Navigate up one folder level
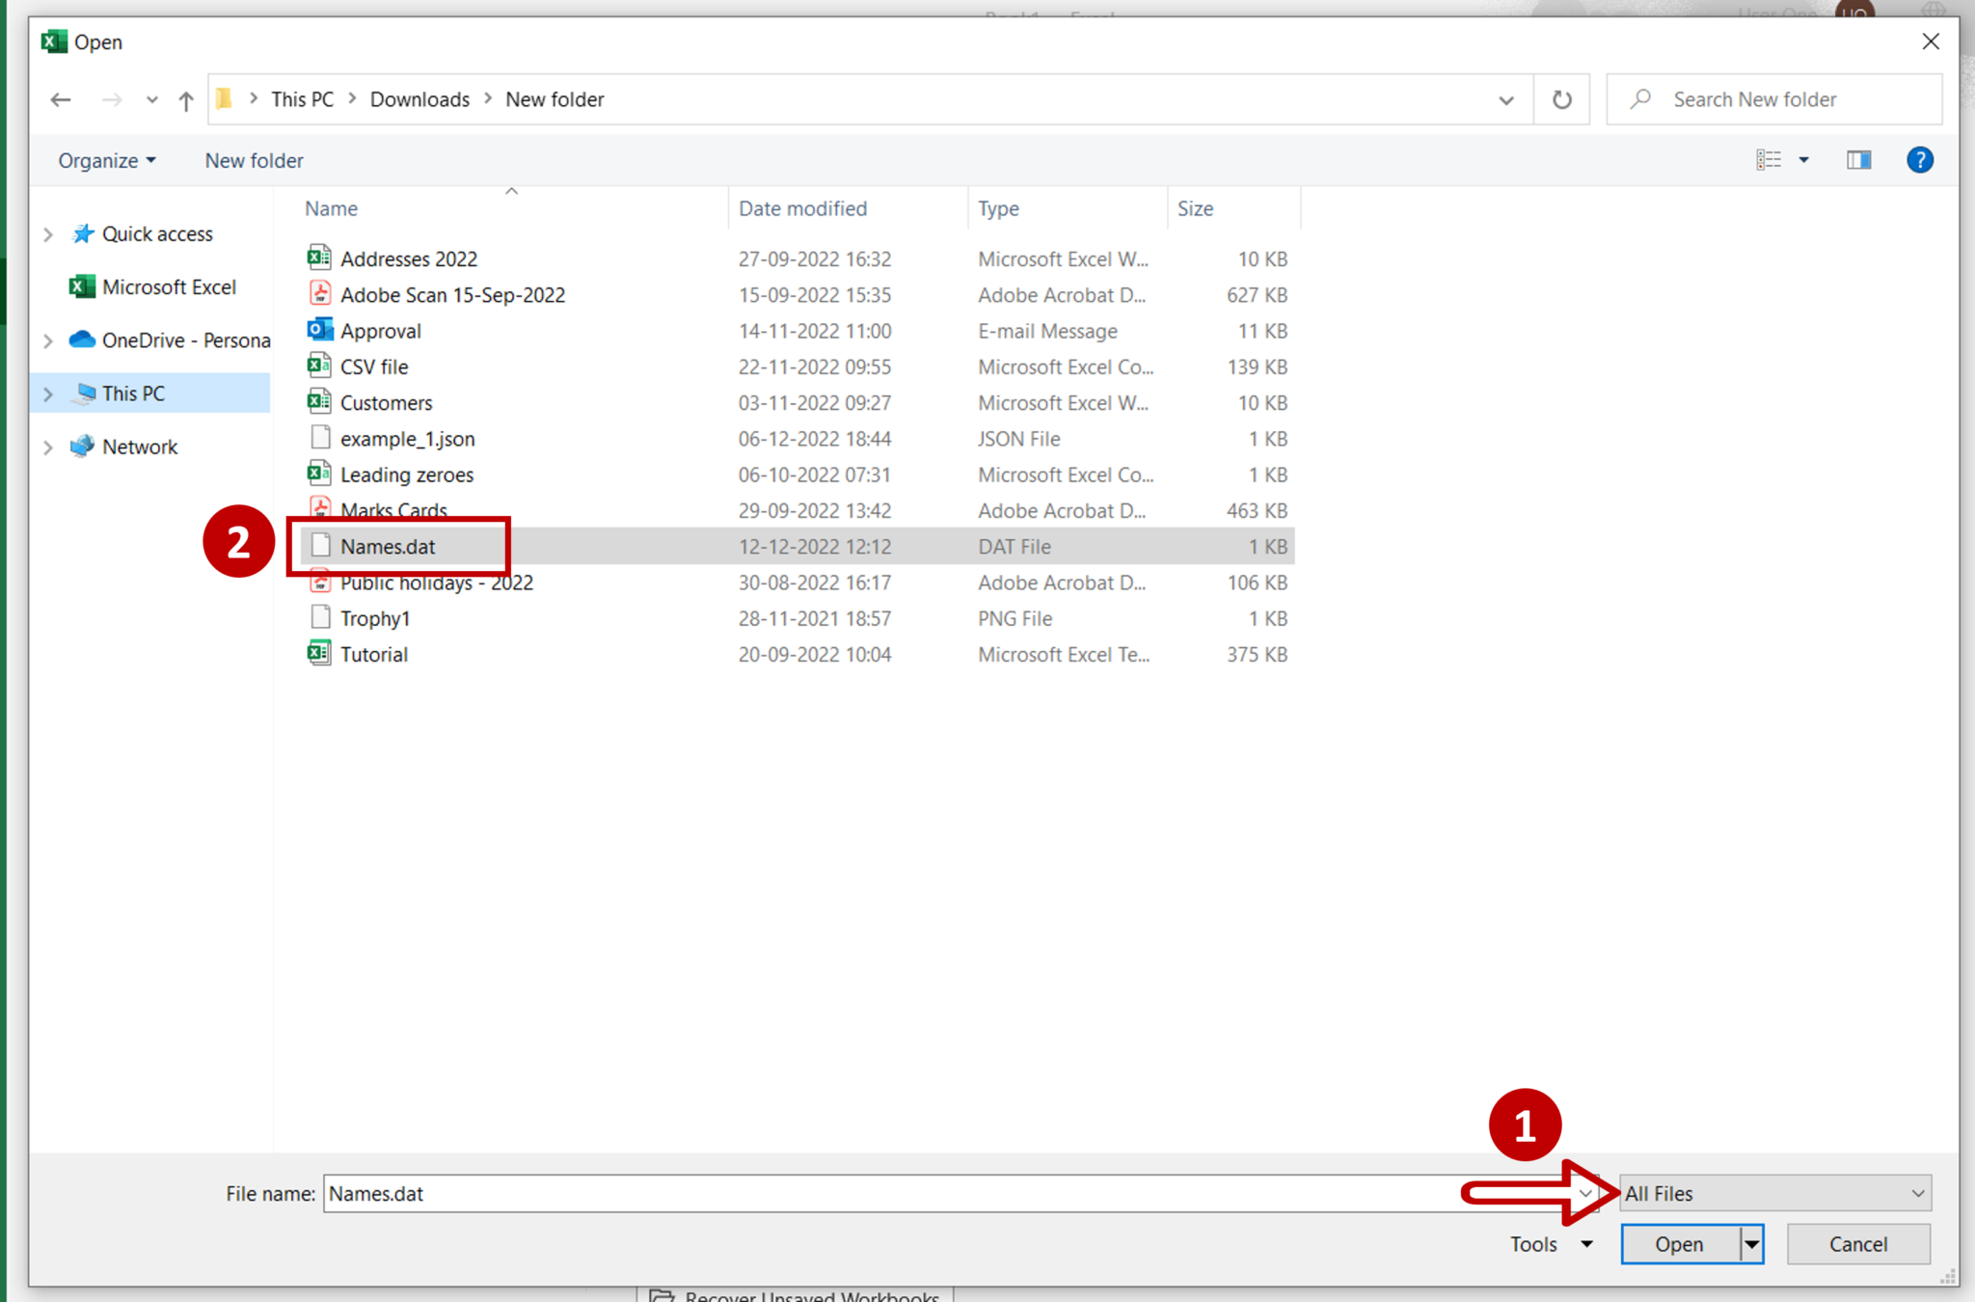Viewport: 1975px width, 1302px height. tap(184, 98)
